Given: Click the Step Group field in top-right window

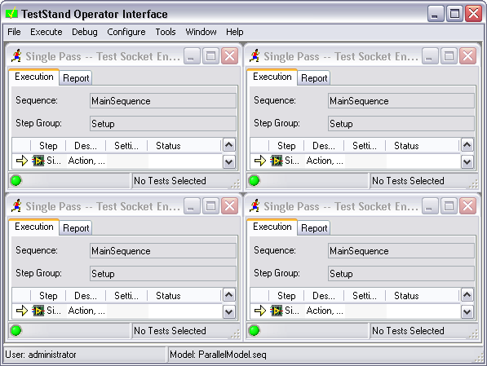Looking at the screenshot, I should pos(401,124).
